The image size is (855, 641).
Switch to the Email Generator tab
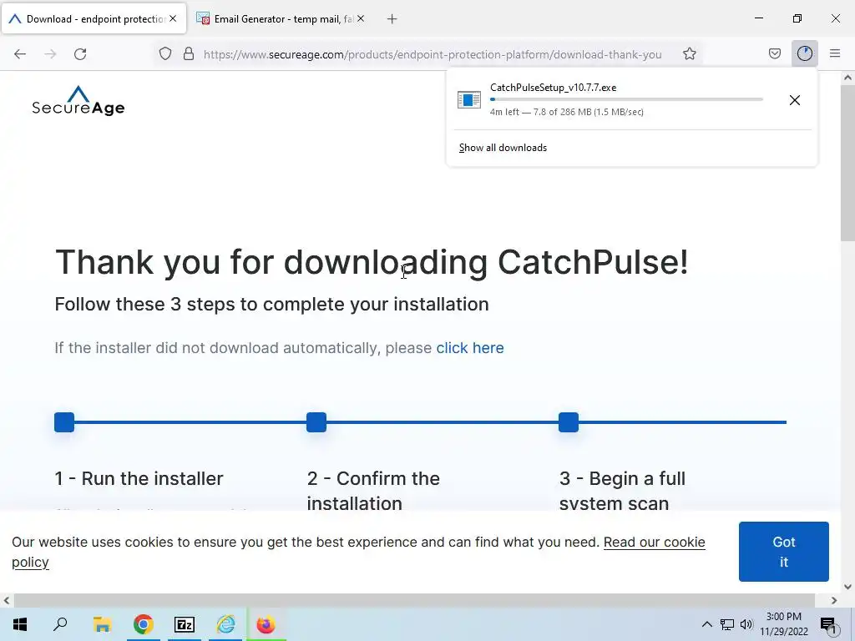[x=281, y=19]
